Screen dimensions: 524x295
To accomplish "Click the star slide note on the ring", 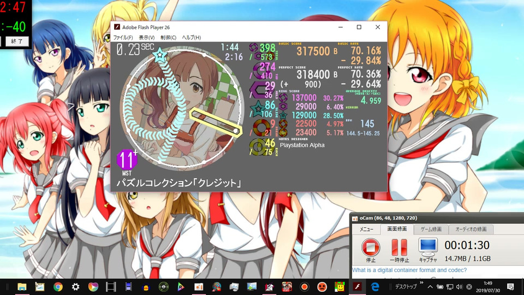I will pyautogui.click(x=159, y=55).
